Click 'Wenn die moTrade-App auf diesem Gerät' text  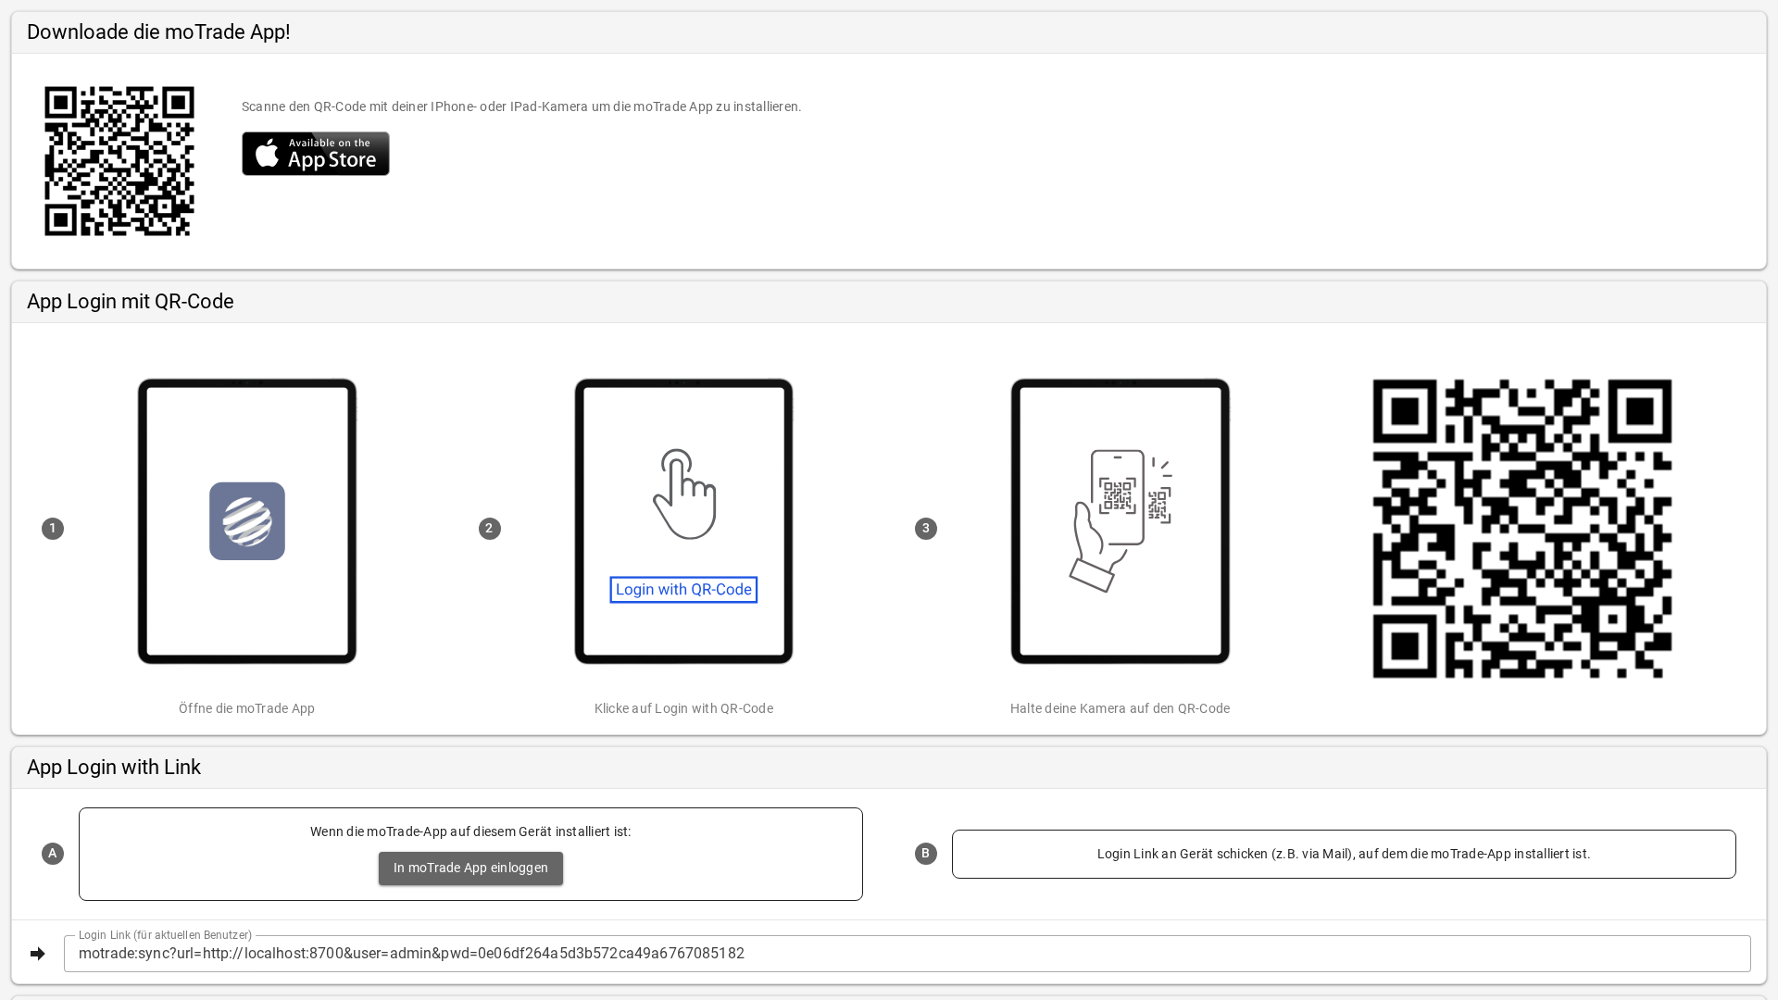click(470, 831)
